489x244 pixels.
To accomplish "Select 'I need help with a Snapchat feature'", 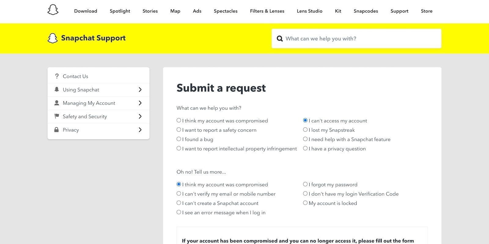I will click(x=305, y=139).
